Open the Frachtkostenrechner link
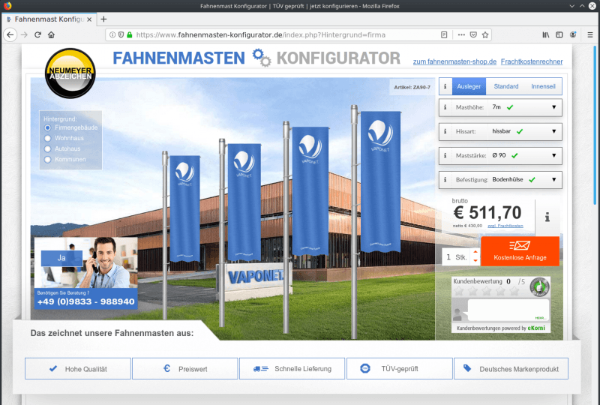The width and height of the screenshot is (600, 405). [532, 61]
